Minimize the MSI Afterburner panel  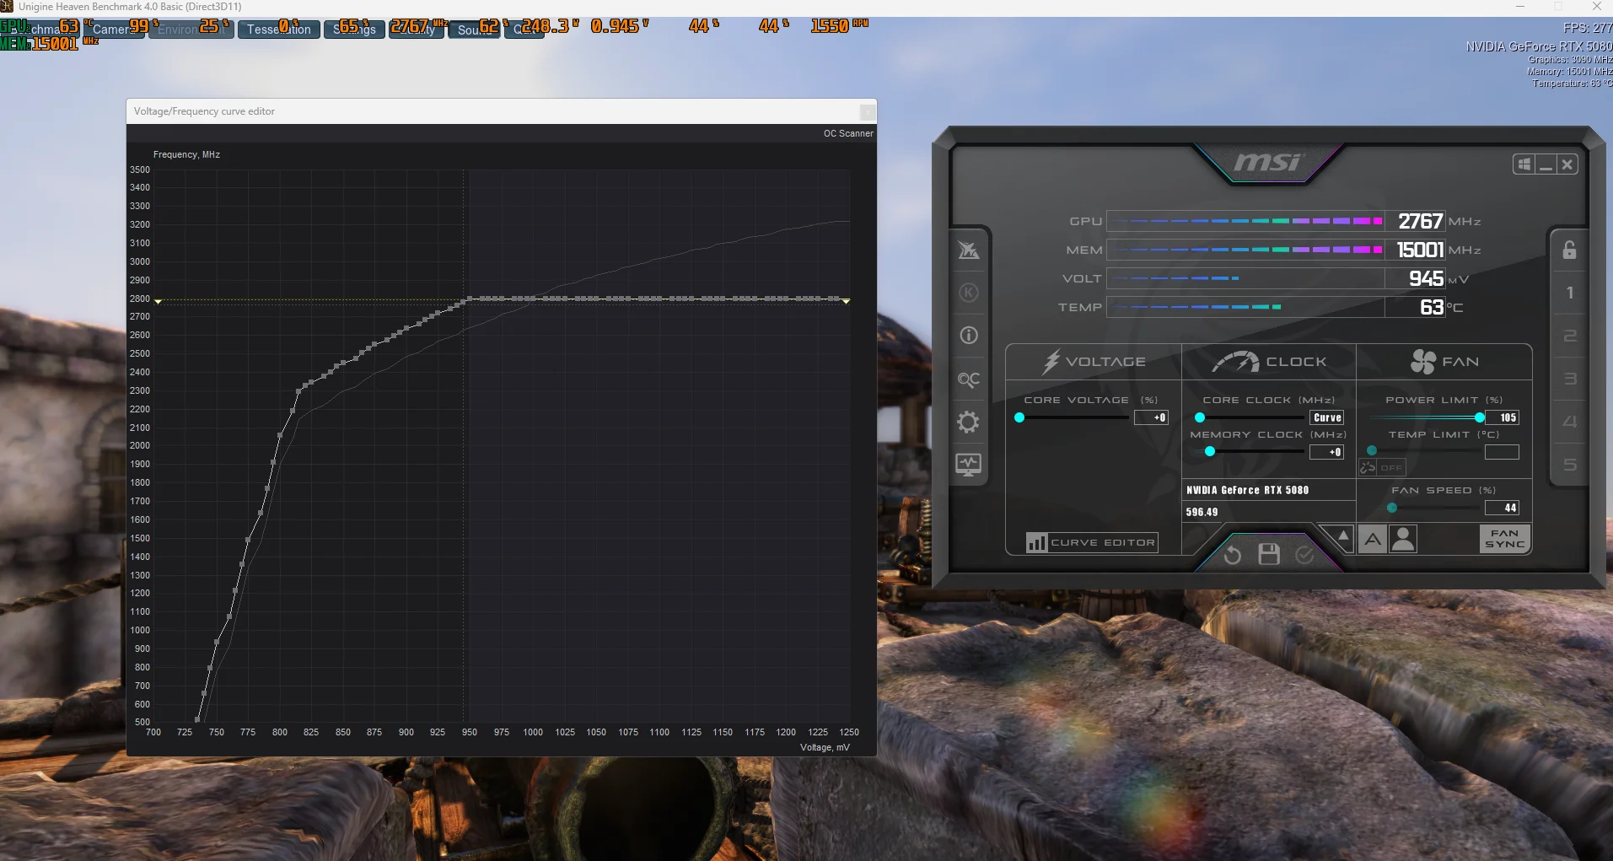pos(1546,164)
